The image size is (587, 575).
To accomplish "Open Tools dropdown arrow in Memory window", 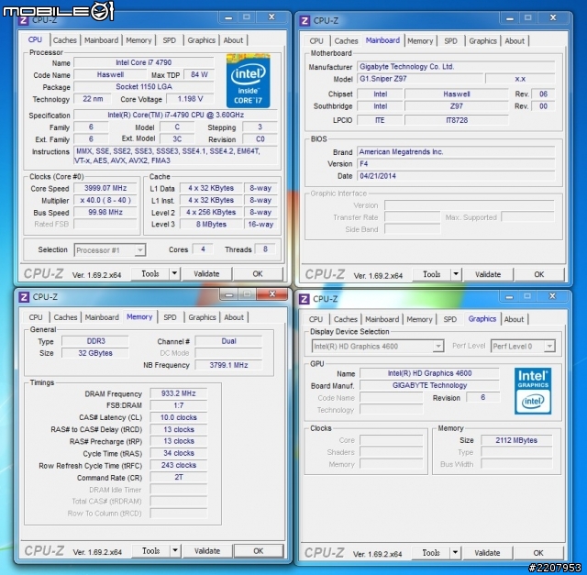I will click(175, 550).
